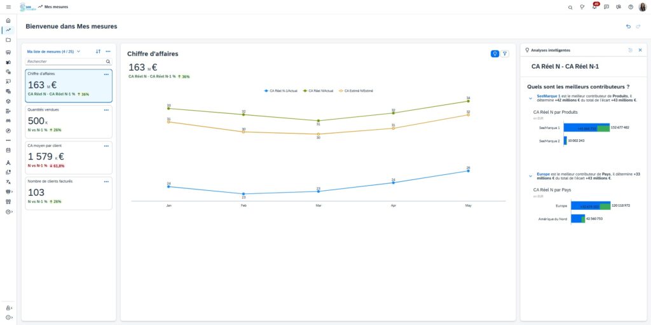This screenshot has height=325, width=651.
Task: Click the Home icon in sidebar
Action: click(8, 20)
